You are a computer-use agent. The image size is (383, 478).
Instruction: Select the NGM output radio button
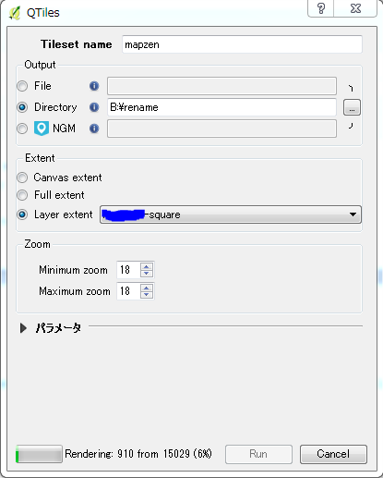tap(22, 129)
